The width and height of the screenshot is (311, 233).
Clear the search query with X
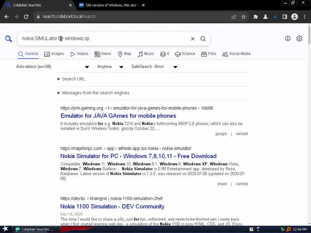point(193,39)
